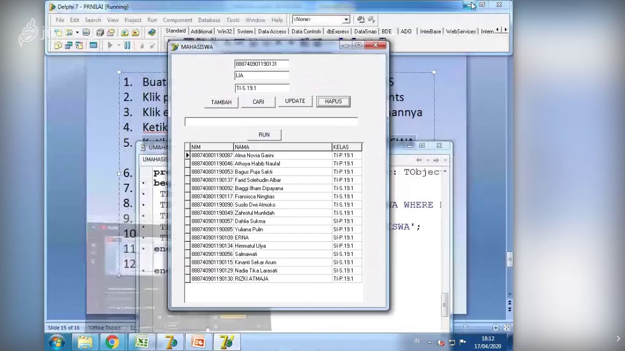The image size is (625, 351).
Task: Click the Save Current Desktop icon
Action: pyautogui.click(x=361, y=19)
